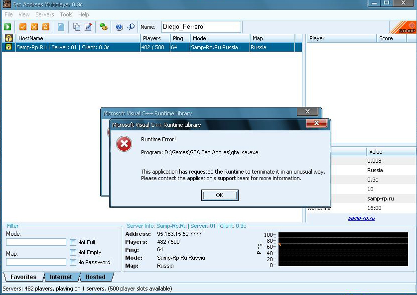Open the samp-rp.ru hyperlink
The height and width of the screenshot is (295, 417).
pyautogui.click(x=361, y=218)
